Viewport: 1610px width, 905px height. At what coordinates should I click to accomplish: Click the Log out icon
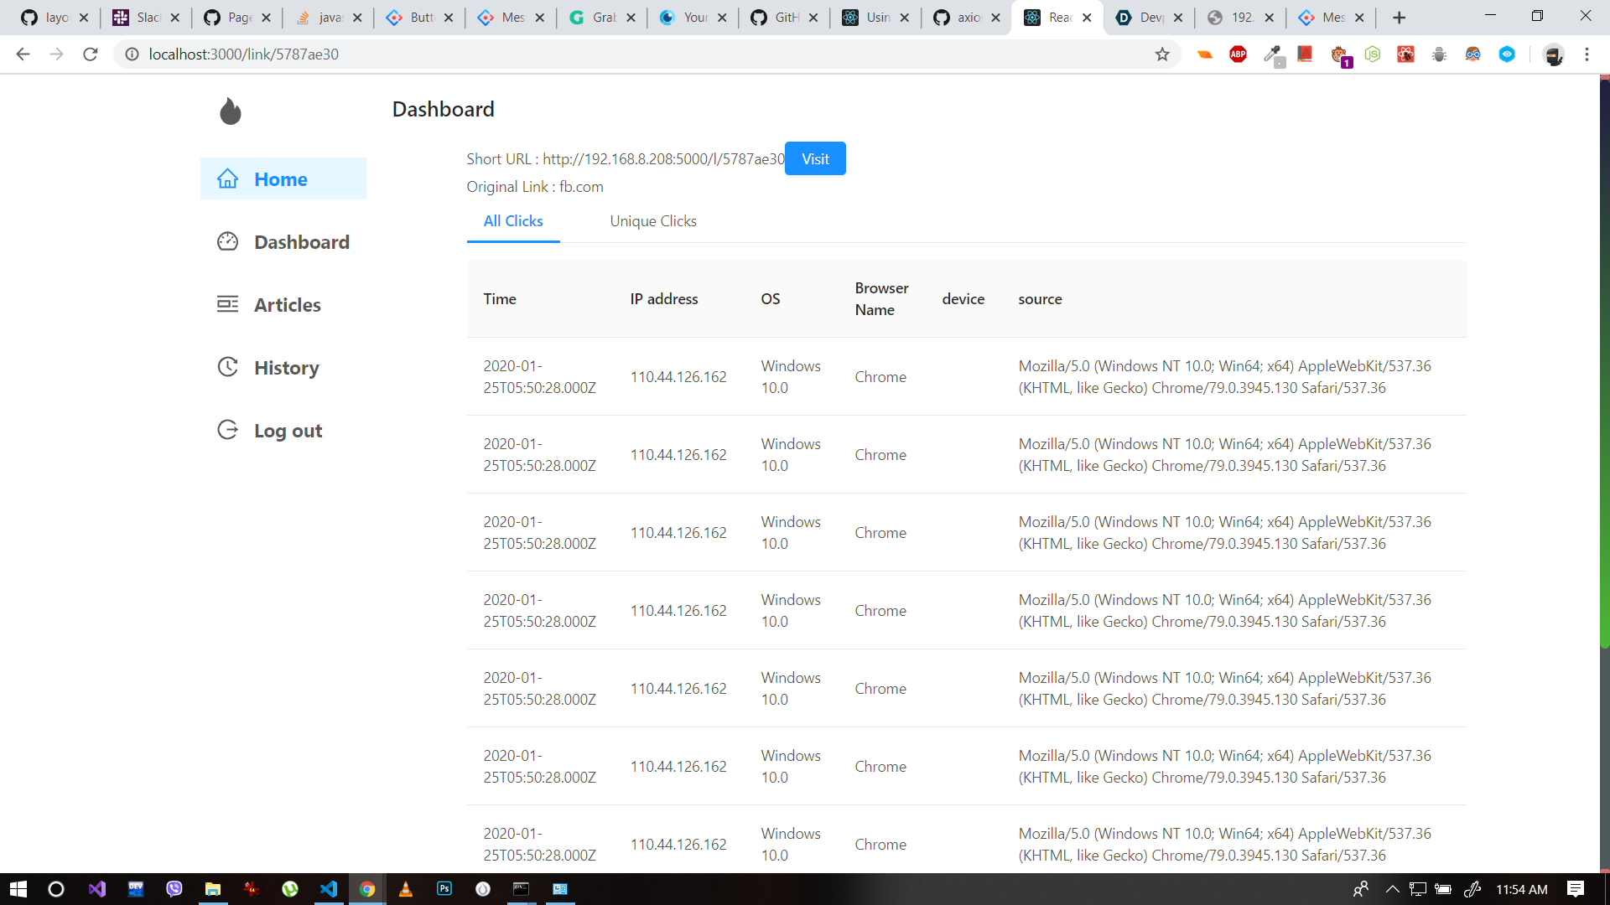tap(228, 430)
